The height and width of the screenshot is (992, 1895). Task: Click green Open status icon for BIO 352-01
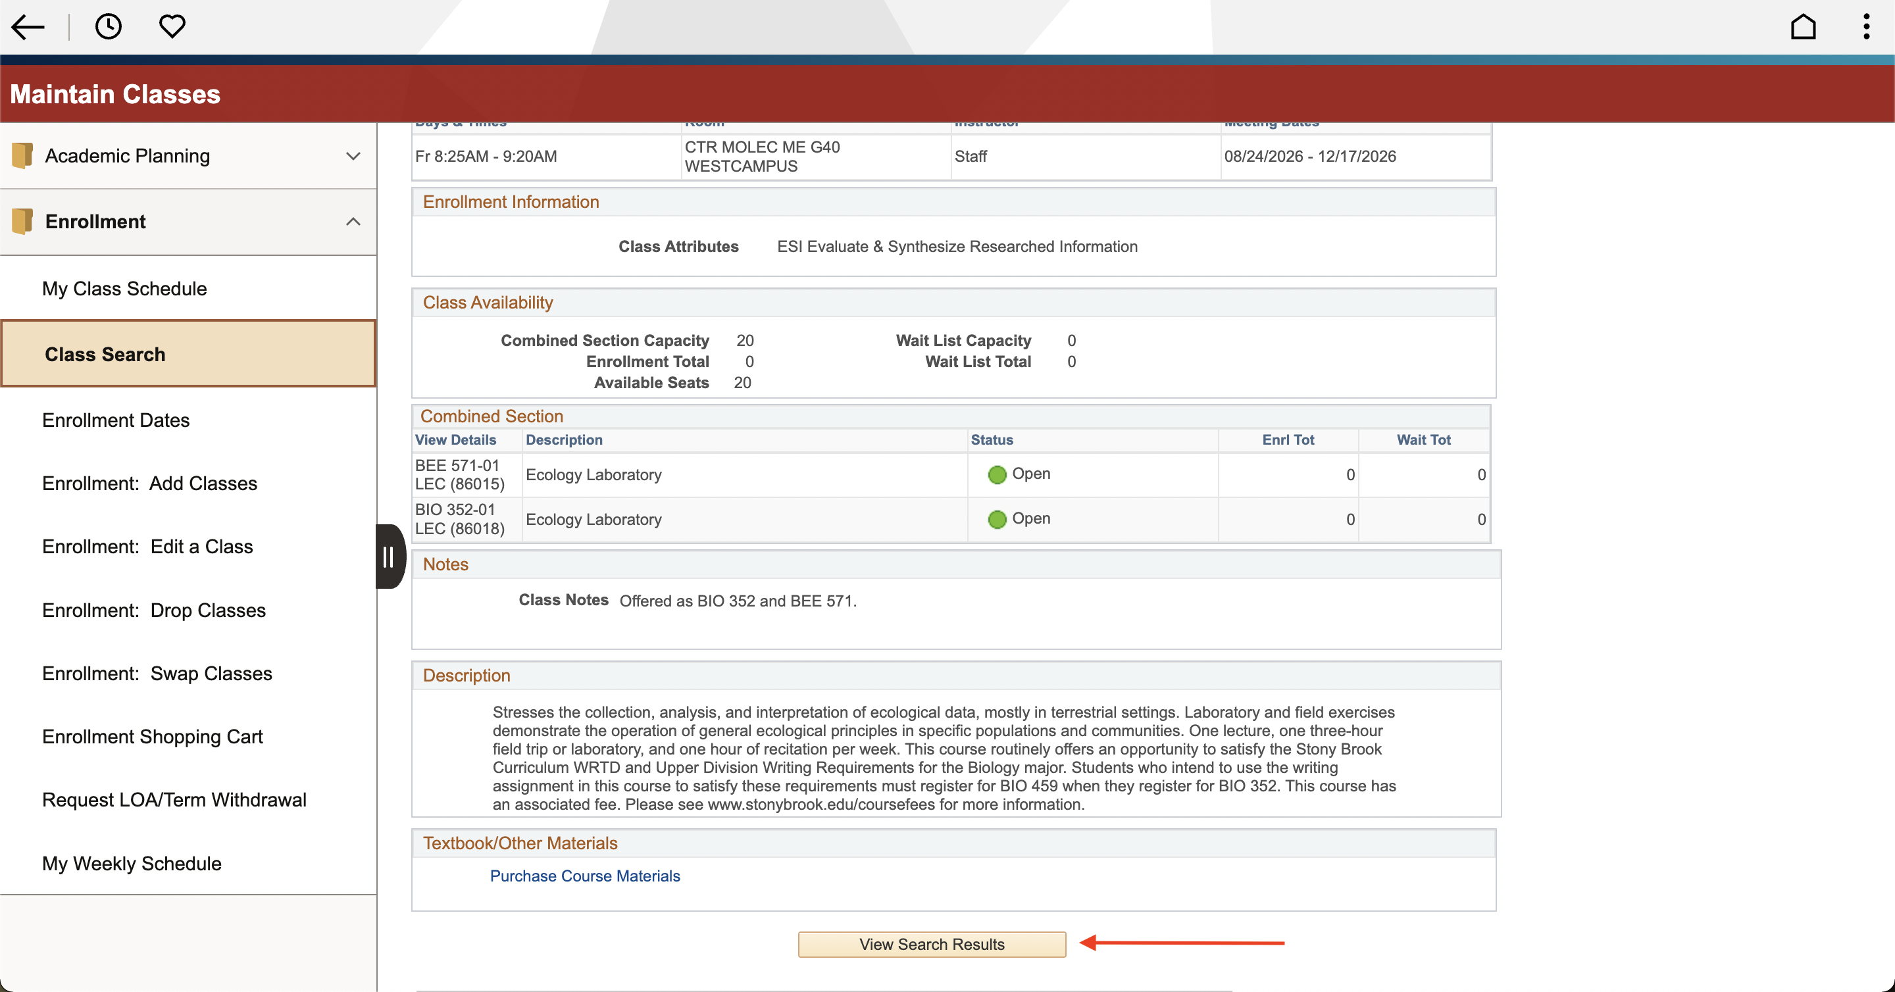pyautogui.click(x=997, y=520)
